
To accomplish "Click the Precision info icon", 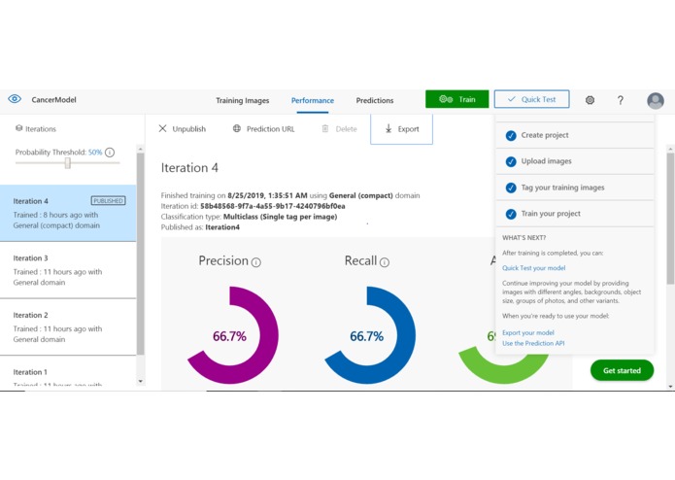I will (256, 262).
